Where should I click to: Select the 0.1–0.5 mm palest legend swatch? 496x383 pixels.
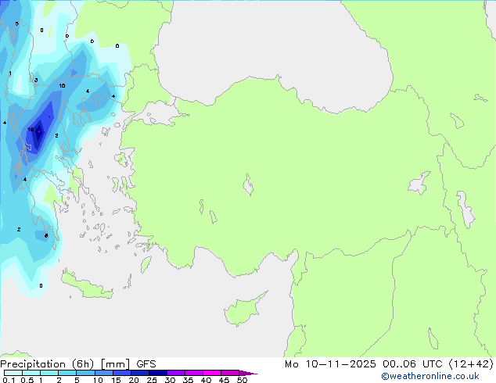click(13, 373)
